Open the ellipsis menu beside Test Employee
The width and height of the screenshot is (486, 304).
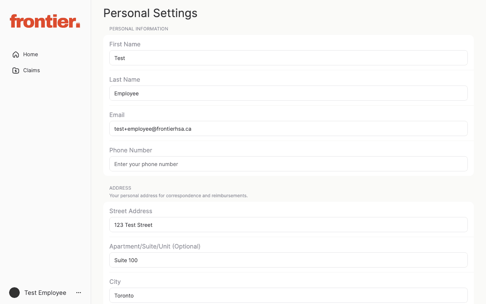click(78, 293)
